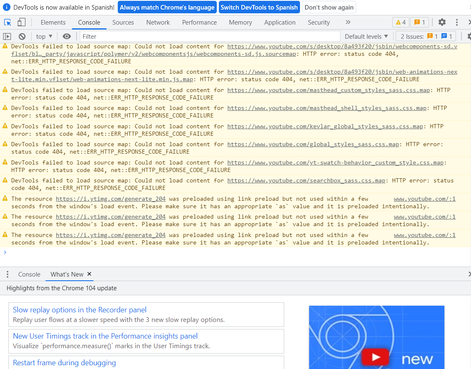Click the eye icon to create live expression
Screen dimensions: 471x369
(67, 37)
